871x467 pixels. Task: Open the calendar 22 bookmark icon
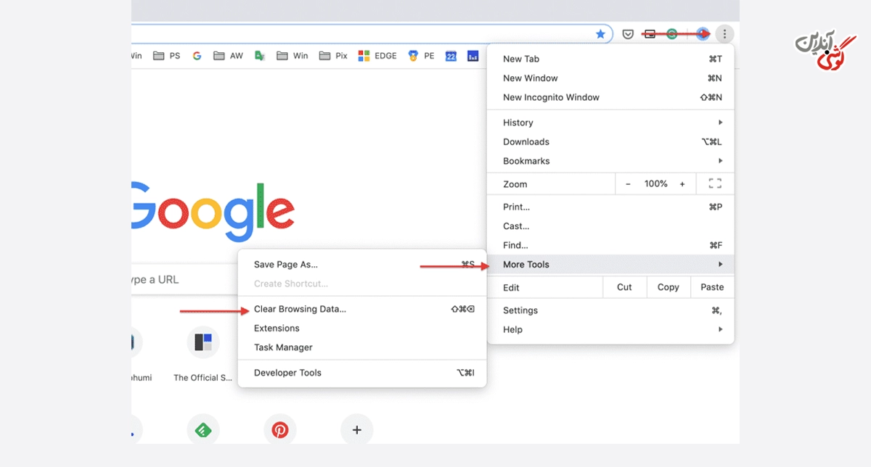point(451,55)
